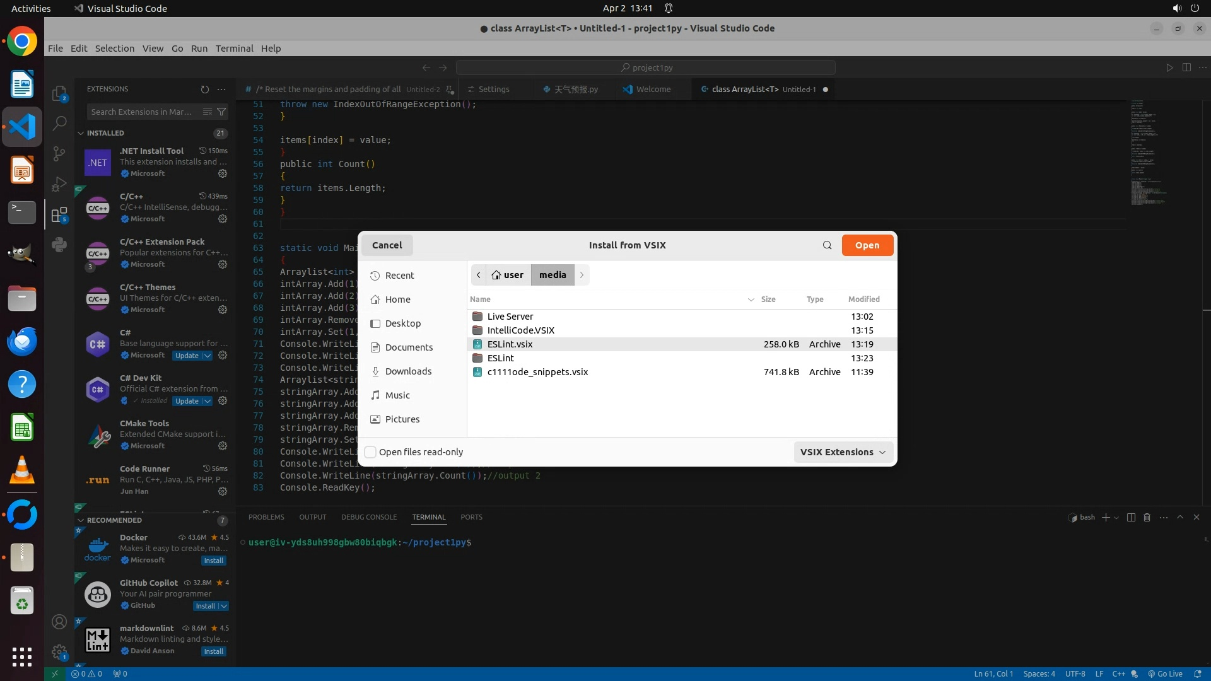Open the Run and Debug view
This screenshot has height=681, width=1211.
59,184
